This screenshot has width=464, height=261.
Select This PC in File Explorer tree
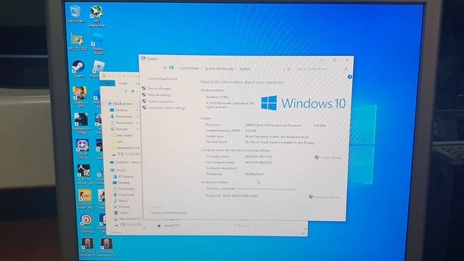coord(121,170)
